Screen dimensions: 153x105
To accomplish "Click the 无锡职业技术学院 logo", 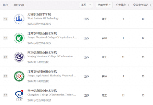I will [x=19, y=19].
